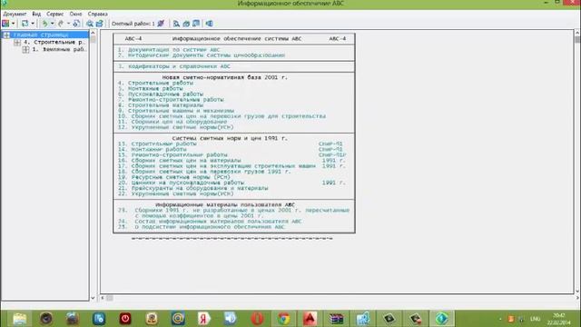Viewport: 581px width, 327px height.
Task: Open Google Chrome from the taskbar
Action: (284, 319)
